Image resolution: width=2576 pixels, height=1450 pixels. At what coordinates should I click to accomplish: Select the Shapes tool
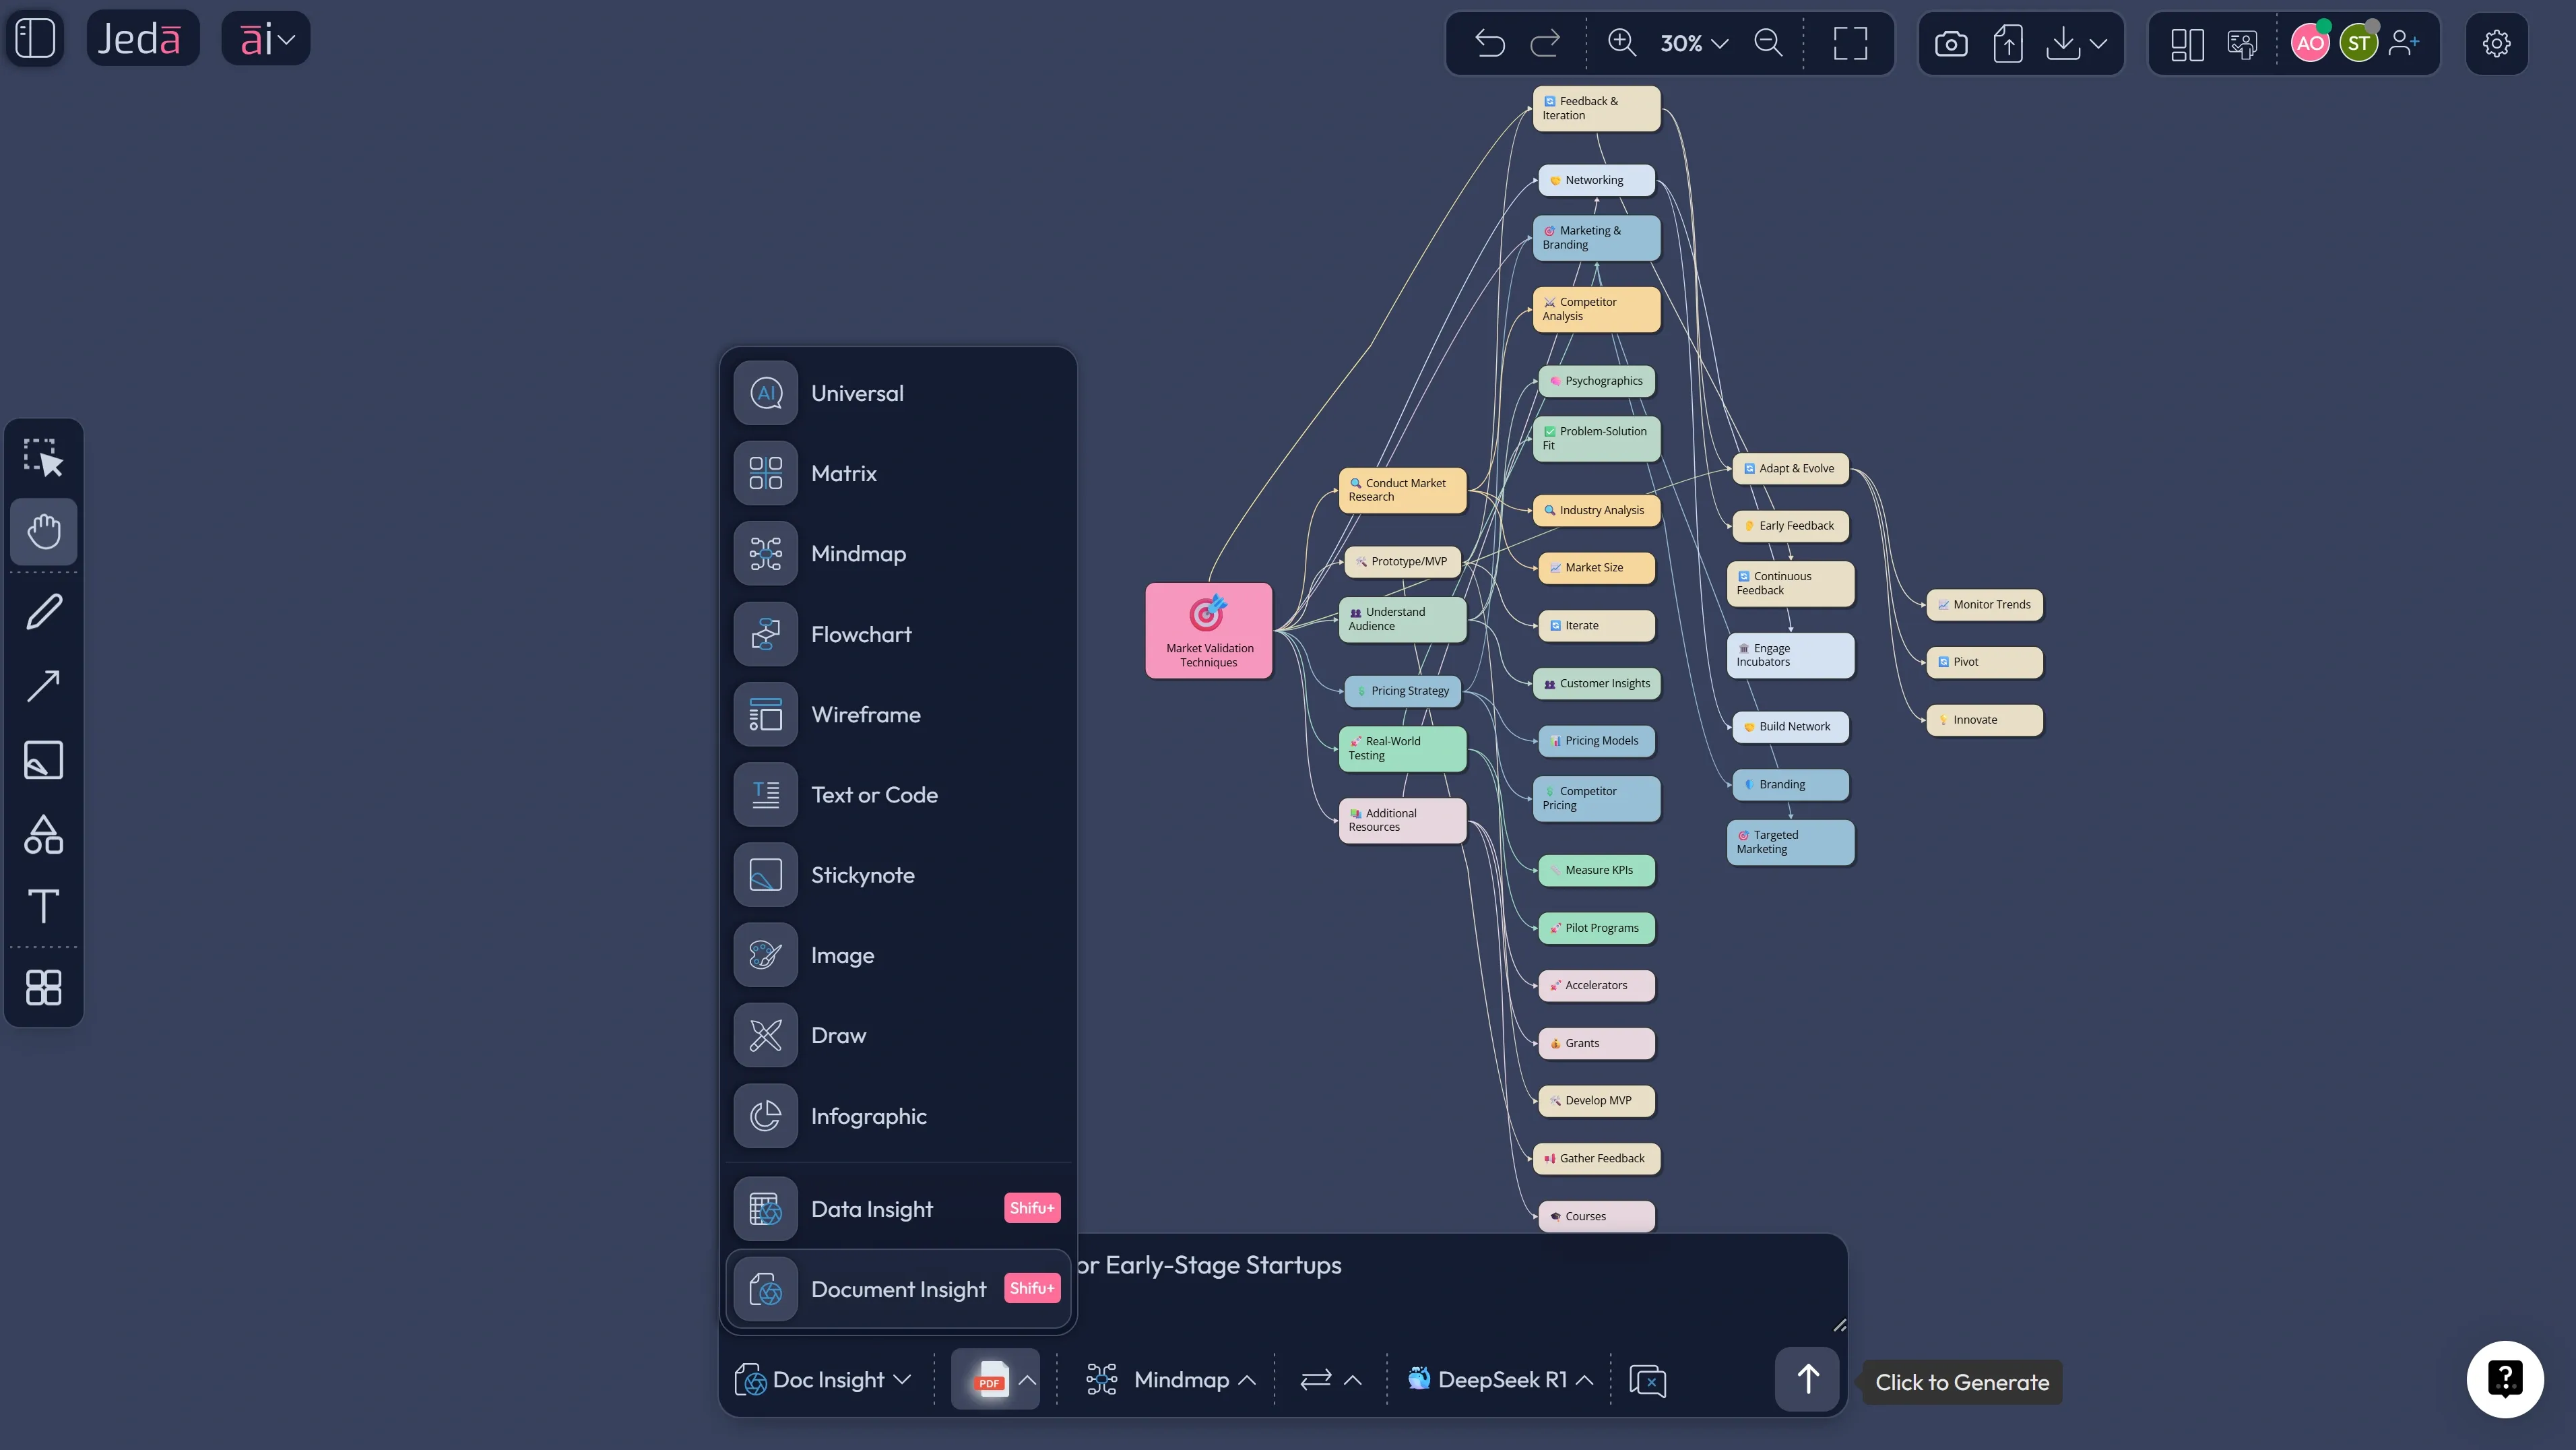tap(43, 835)
